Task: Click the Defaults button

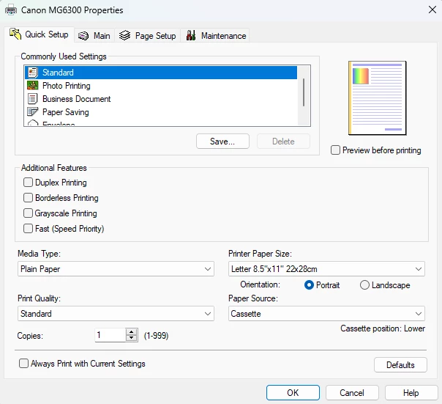Action: [400, 365]
